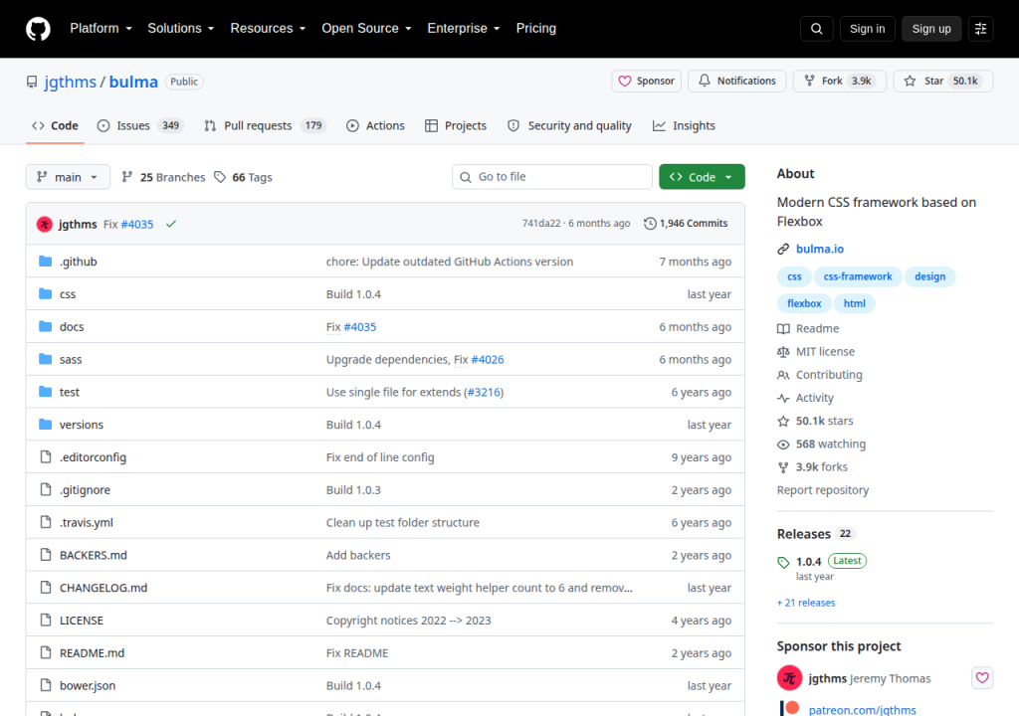Viewport: 1019px width, 716px height.
Task: Open the 1,946 Commits history link
Action: pyautogui.click(x=687, y=224)
